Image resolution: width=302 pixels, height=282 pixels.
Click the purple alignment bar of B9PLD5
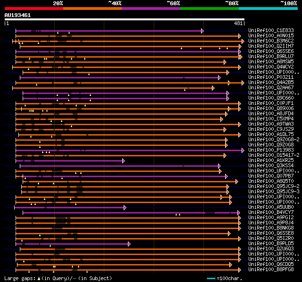(x=72, y=244)
